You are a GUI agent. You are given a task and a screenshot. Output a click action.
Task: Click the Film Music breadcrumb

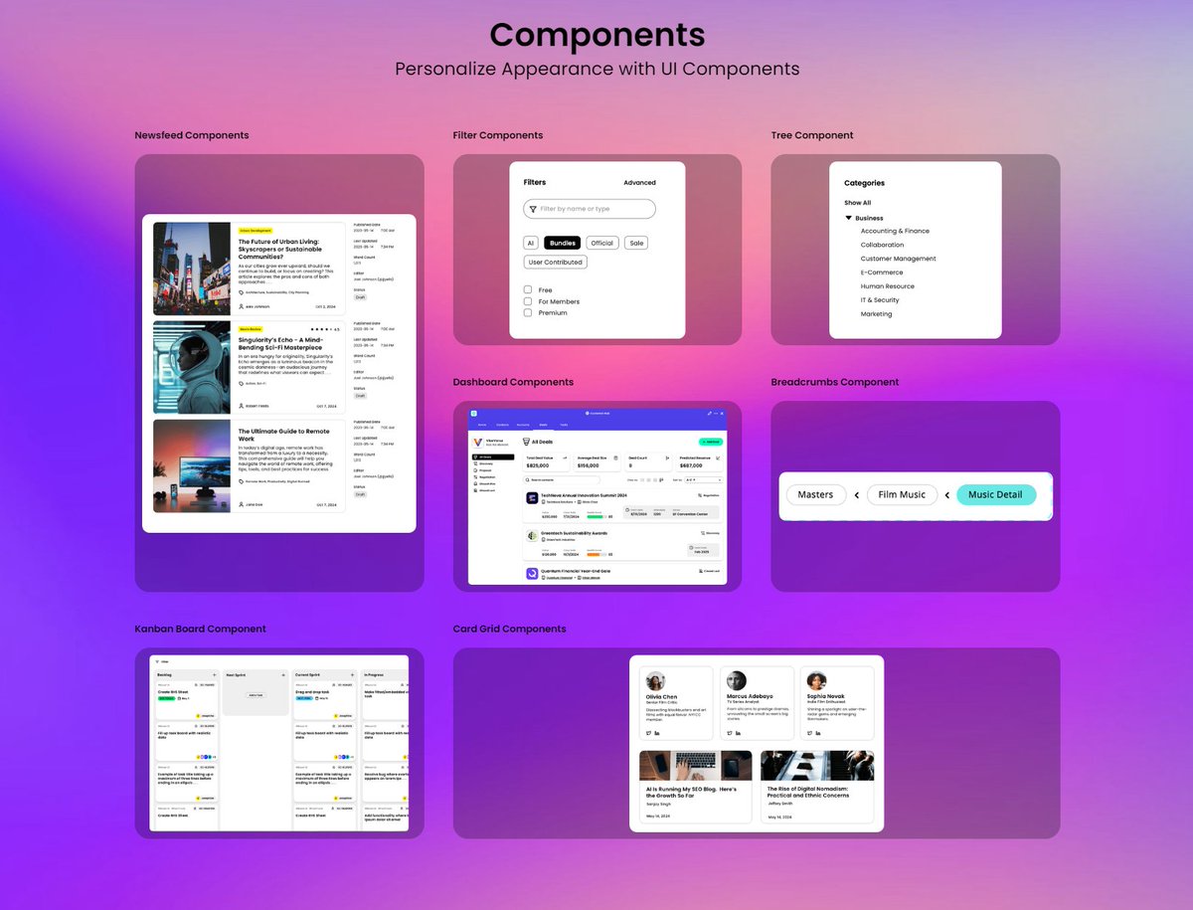[x=902, y=494]
